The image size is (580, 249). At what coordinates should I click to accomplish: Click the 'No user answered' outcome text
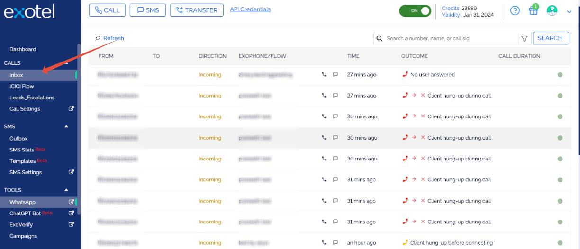433,75
